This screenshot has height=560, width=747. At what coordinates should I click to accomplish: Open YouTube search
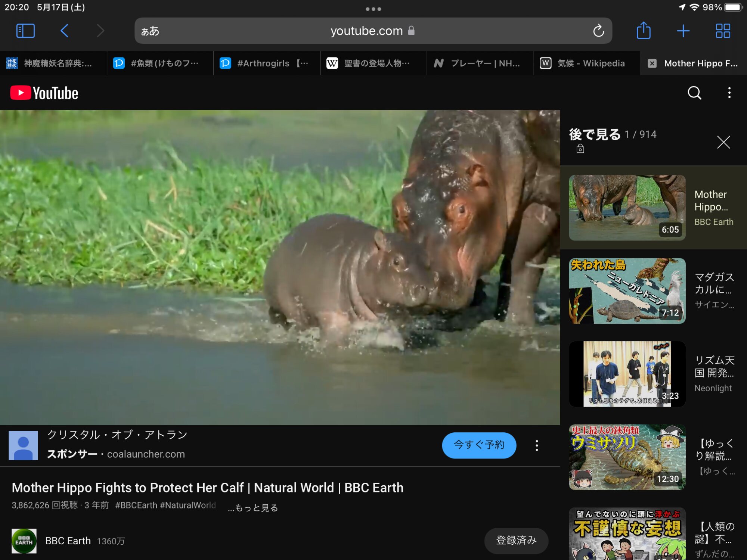(x=694, y=93)
